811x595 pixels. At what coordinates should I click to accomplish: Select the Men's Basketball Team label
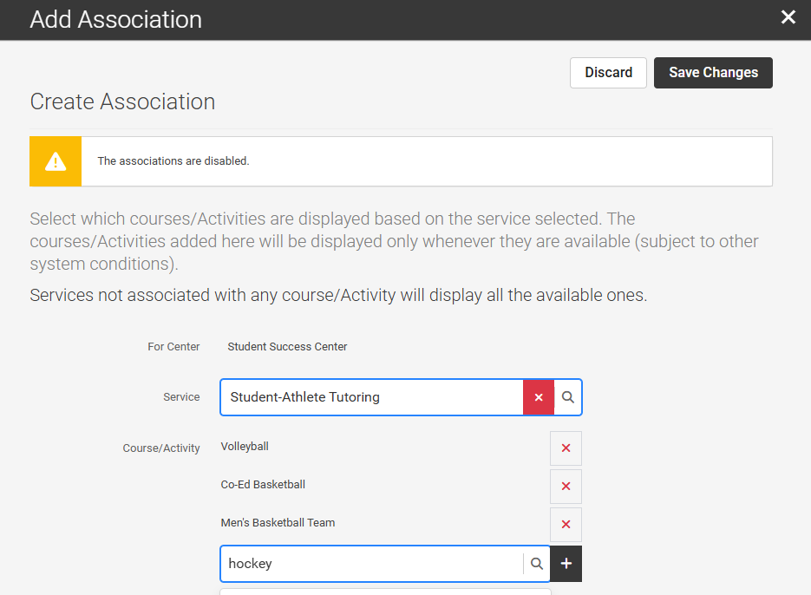(278, 523)
